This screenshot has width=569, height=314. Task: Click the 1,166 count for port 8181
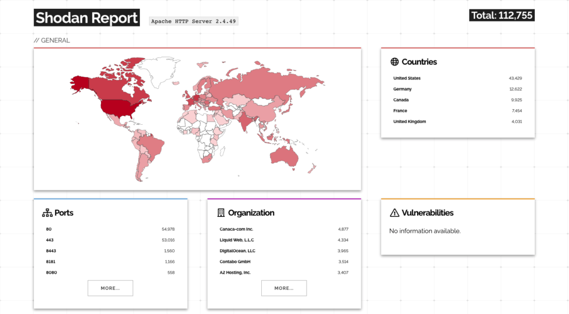[x=170, y=262]
